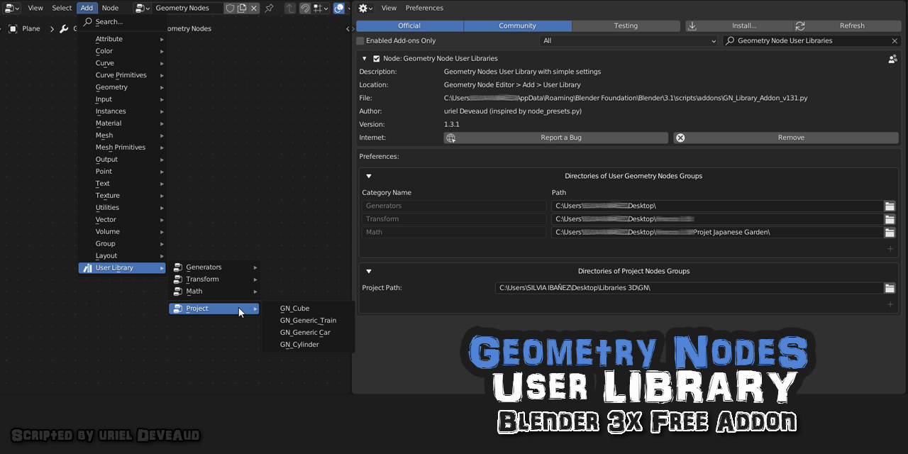This screenshot has width=908, height=454.
Task: Click the Install download icon
Action: pyautogui.click(x=692, y=26)
